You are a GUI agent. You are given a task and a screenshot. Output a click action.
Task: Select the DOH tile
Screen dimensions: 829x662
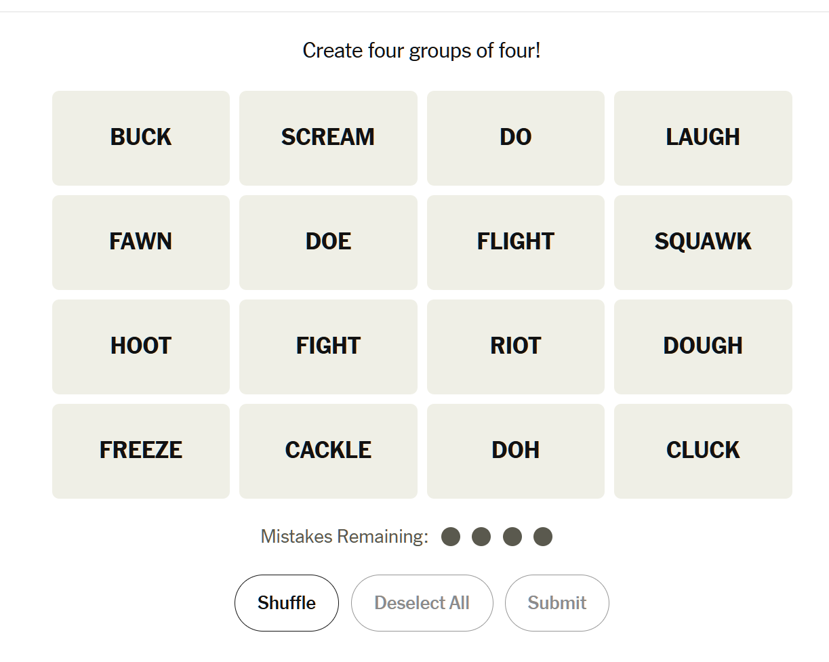coord(515,451)
